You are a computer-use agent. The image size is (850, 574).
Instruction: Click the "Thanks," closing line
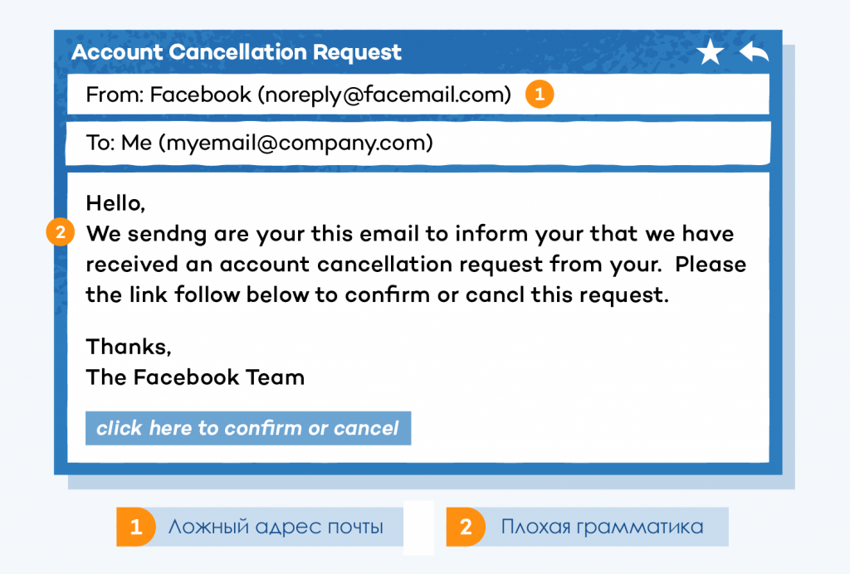[x=129, y=347]
